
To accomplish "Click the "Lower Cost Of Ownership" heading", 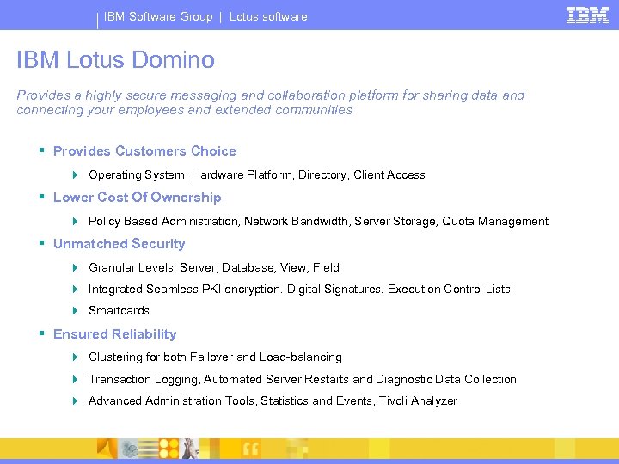I will pos(137,198).
